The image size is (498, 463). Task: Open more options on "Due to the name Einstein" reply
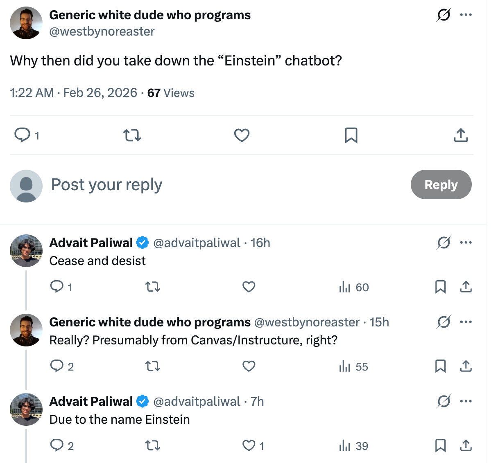pos(466,401)
